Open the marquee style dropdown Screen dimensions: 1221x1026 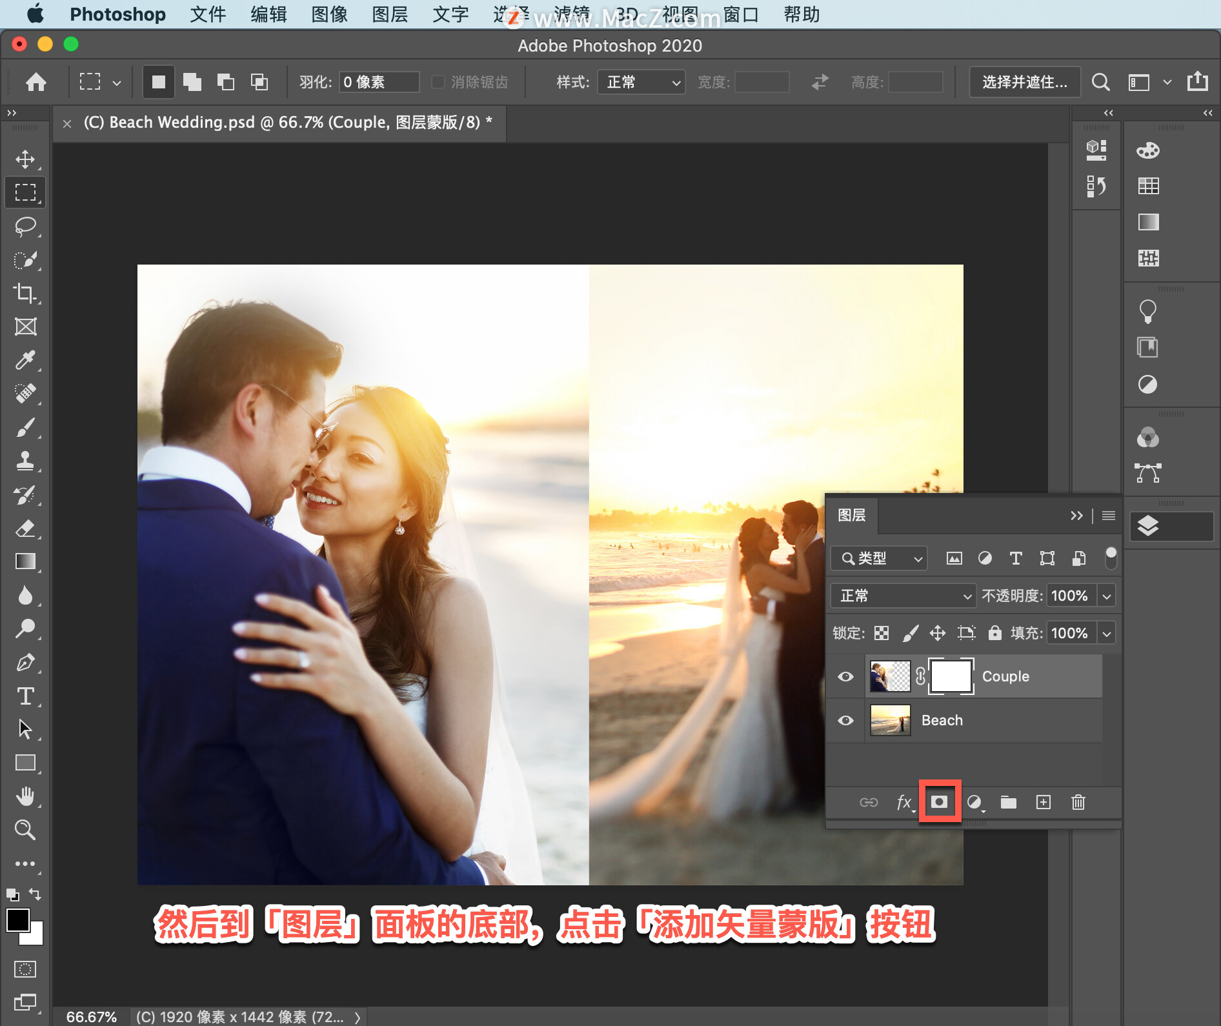(641, 82)
